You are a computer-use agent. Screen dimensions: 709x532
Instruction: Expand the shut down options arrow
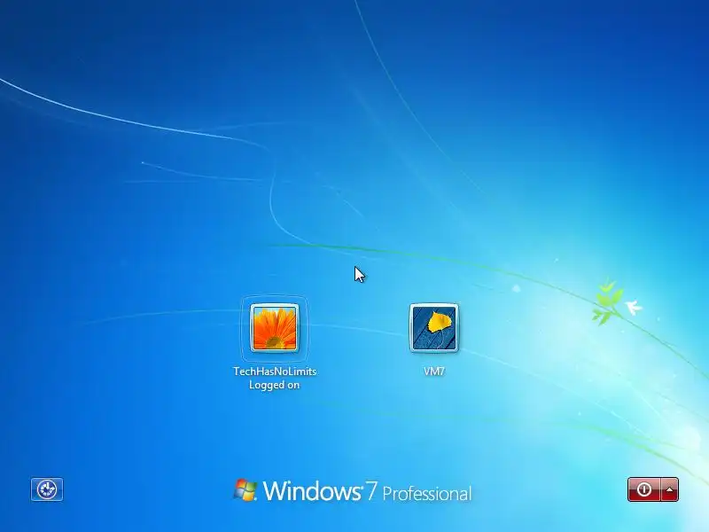[x=670, y=489]
